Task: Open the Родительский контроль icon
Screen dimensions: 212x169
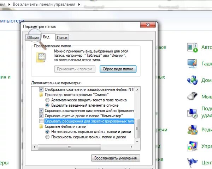Action: pyautogui.click(x=193, y=130)
